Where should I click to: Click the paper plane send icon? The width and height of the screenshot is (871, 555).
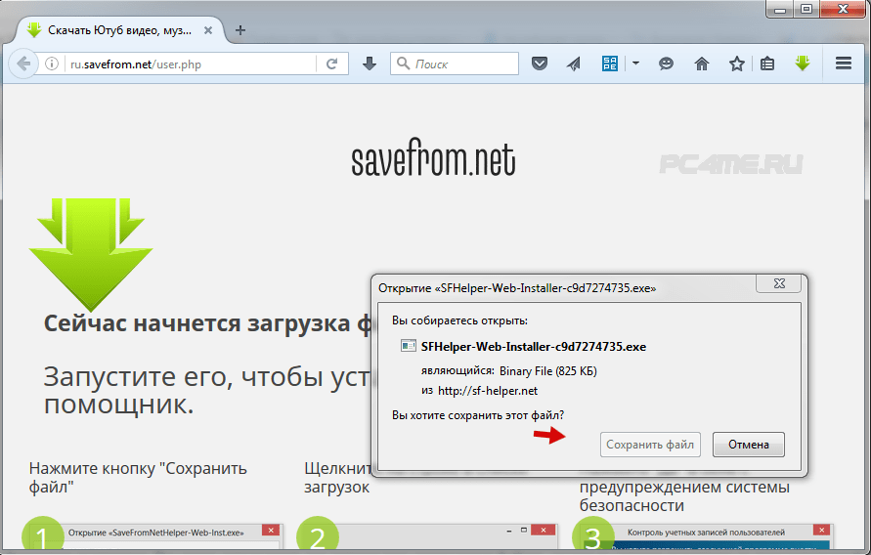574,64
